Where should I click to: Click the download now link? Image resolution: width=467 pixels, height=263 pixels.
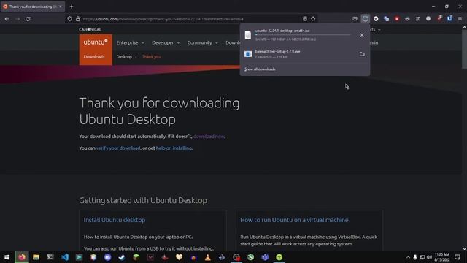tap(209, 137)
